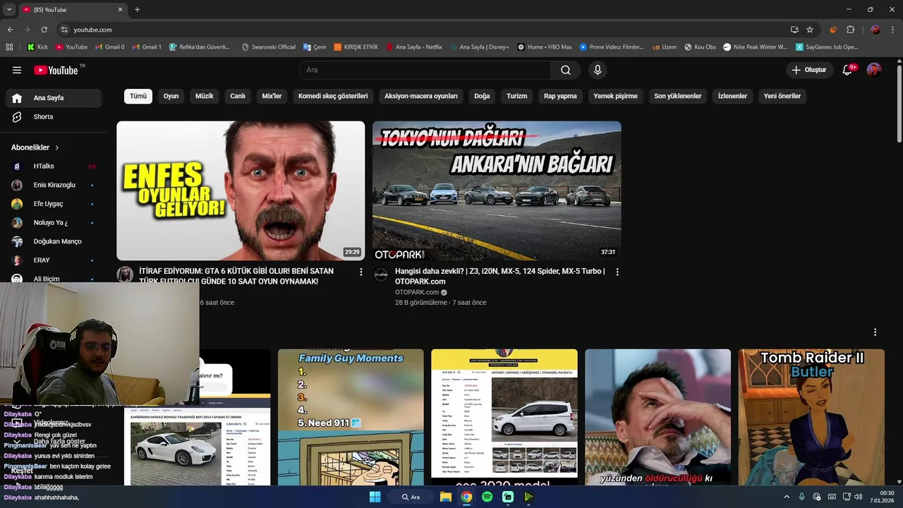Play the ENFES OYUNLAR GELİYOR thumbnail

click(x=241, y=190)
